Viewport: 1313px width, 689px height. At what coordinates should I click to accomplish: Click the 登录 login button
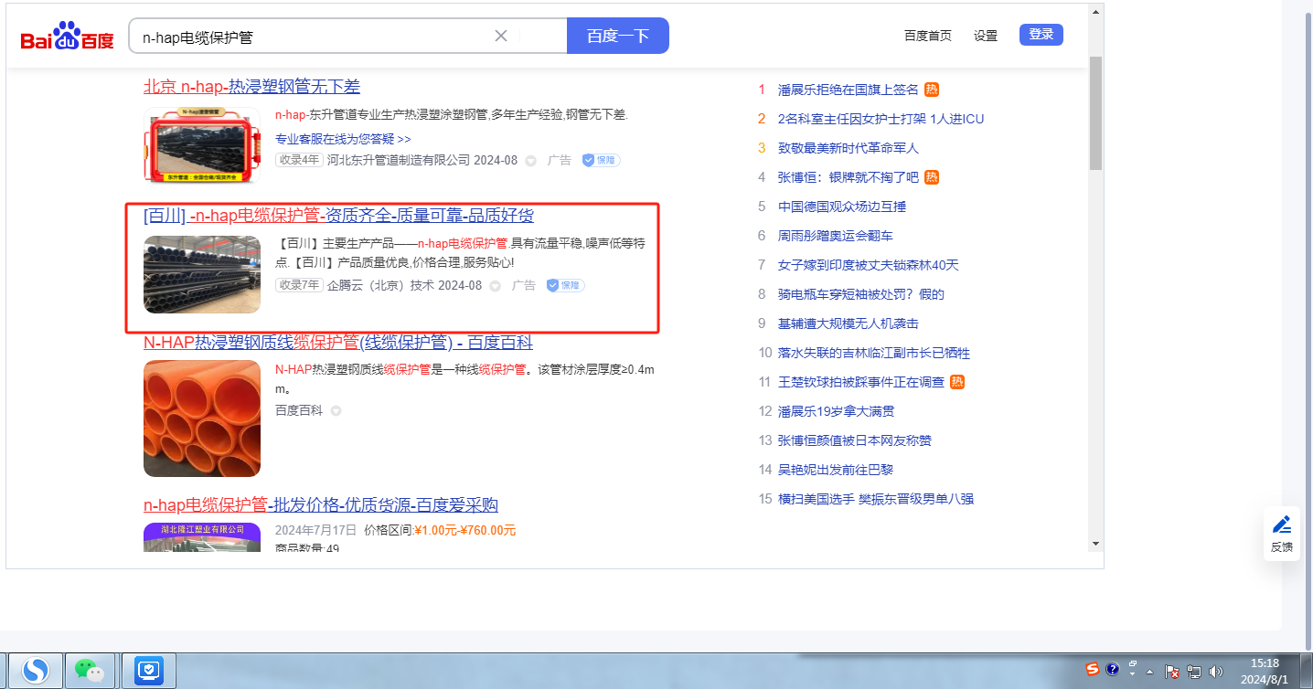[x=1041, y=35]
